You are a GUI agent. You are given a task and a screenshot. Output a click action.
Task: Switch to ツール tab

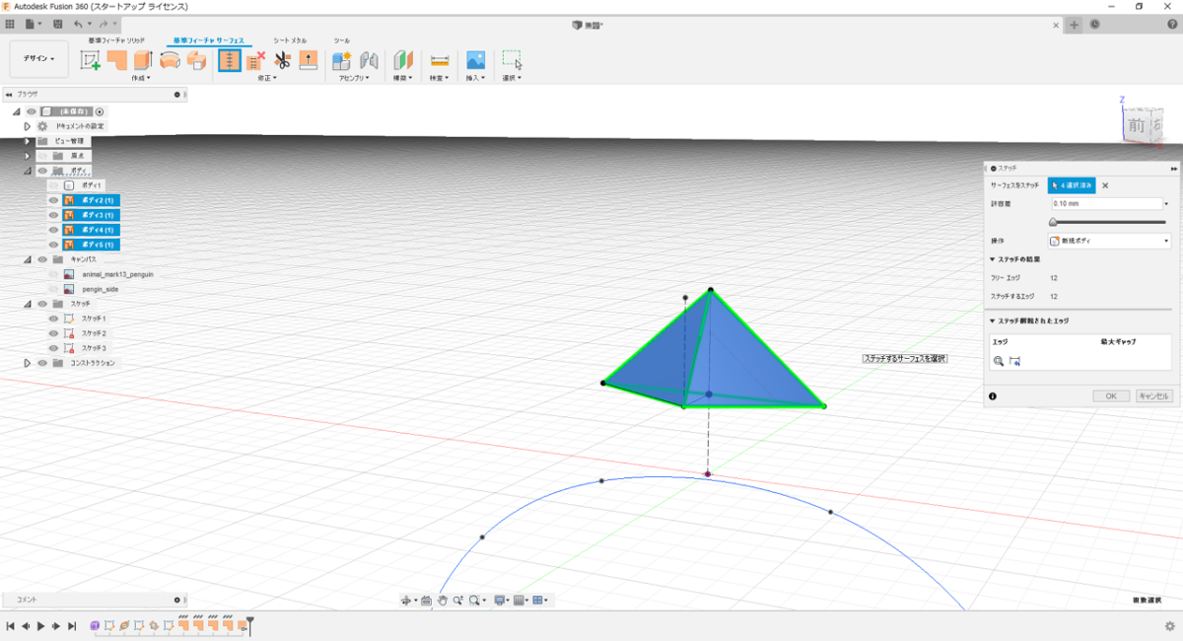click(342, 40)
